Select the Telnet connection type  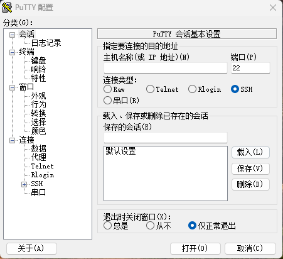[150, 89]
